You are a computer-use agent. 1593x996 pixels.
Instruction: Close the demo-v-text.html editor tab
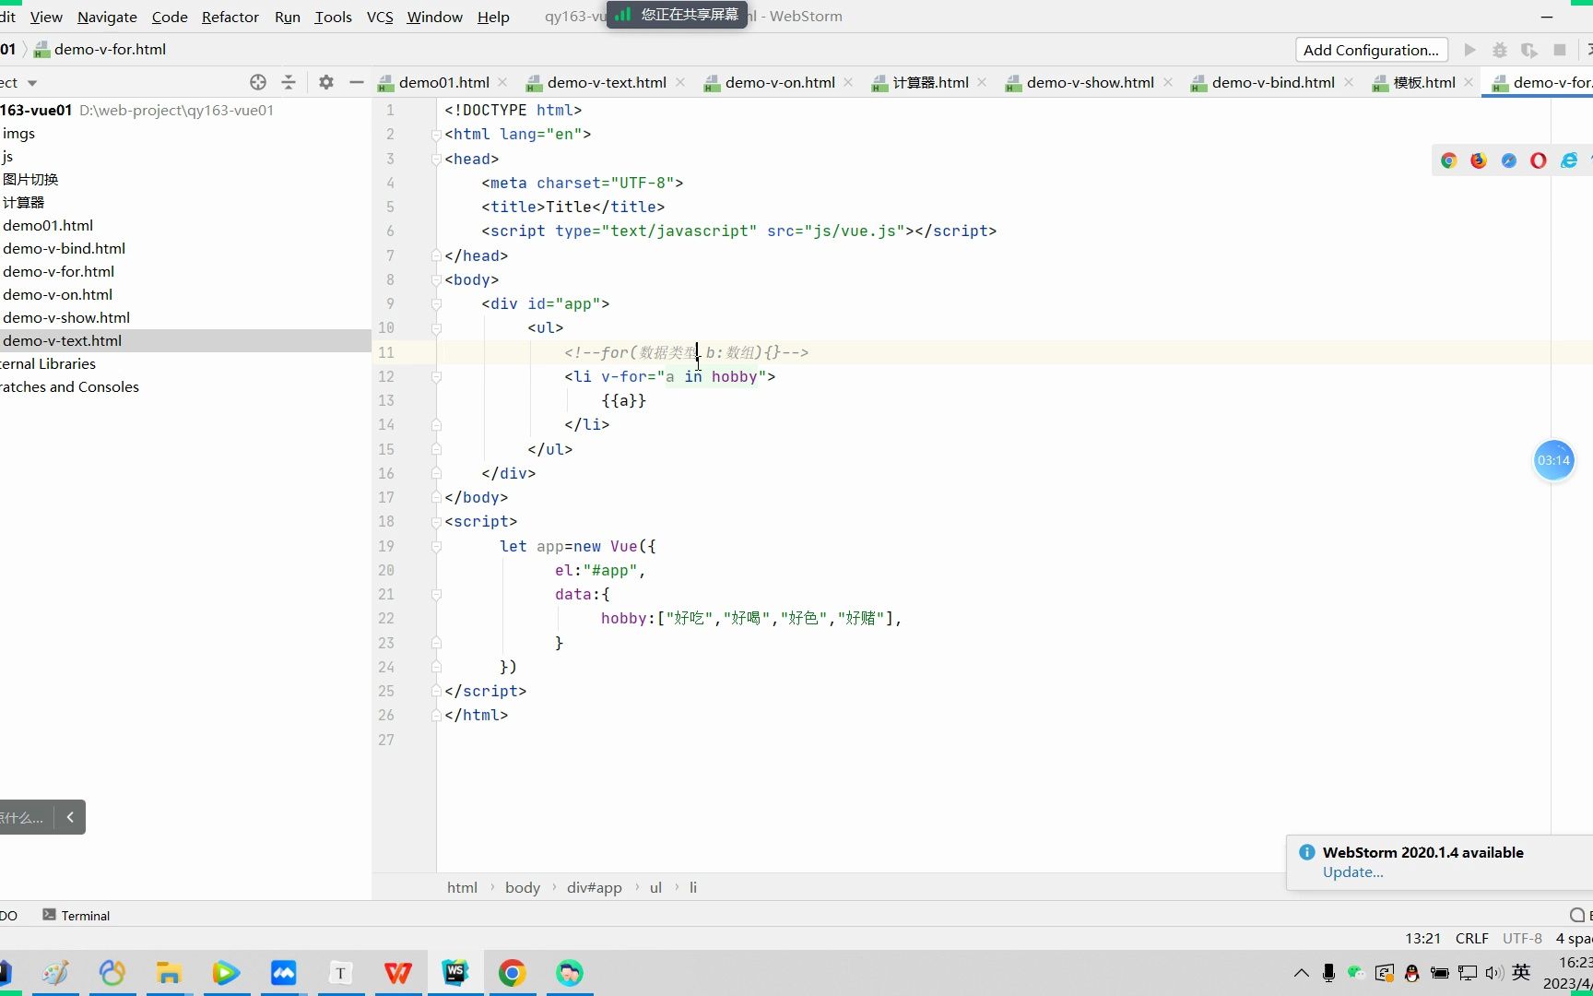click(x=680, y=82)
